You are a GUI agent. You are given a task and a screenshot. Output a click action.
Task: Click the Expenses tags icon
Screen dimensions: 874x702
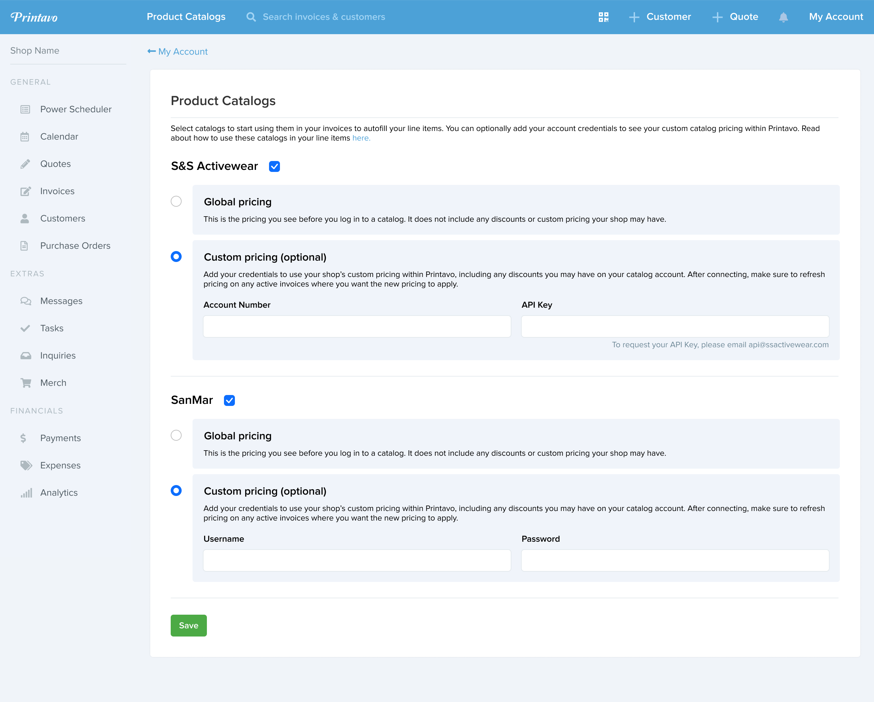[26, 465]
